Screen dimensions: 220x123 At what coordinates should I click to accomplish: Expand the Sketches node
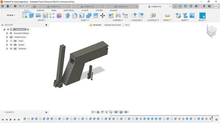pyautogui.click(x=7, y=49)
